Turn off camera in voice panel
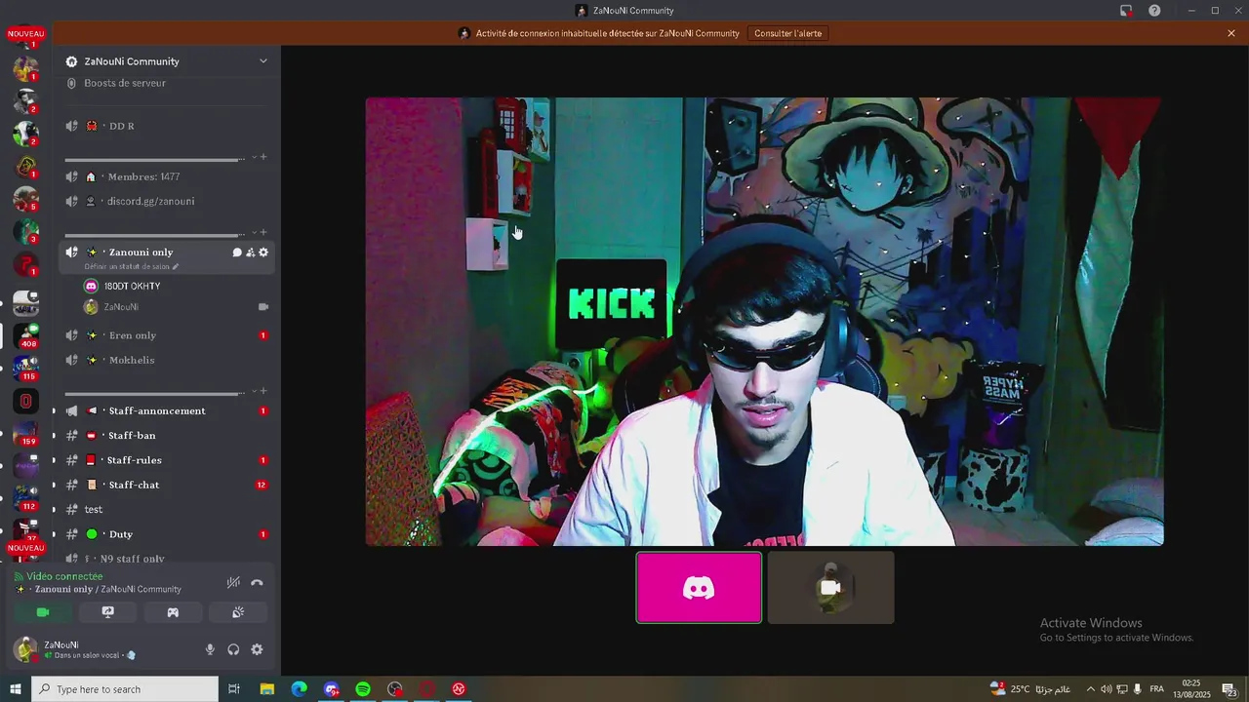The width and height of the screenshot is (1249, 702). [43, 612]
